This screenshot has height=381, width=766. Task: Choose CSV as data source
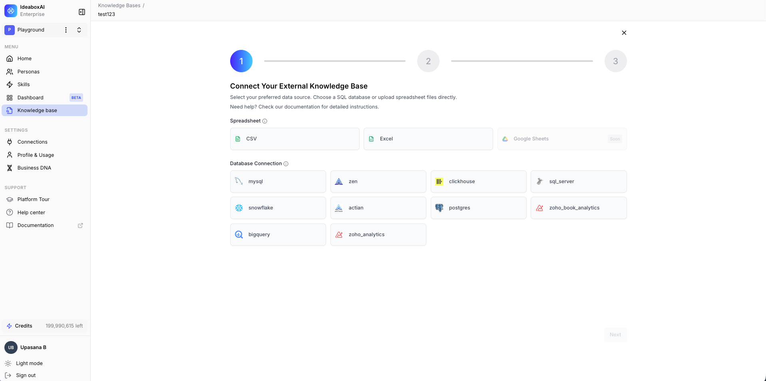(x=294, y=139)
